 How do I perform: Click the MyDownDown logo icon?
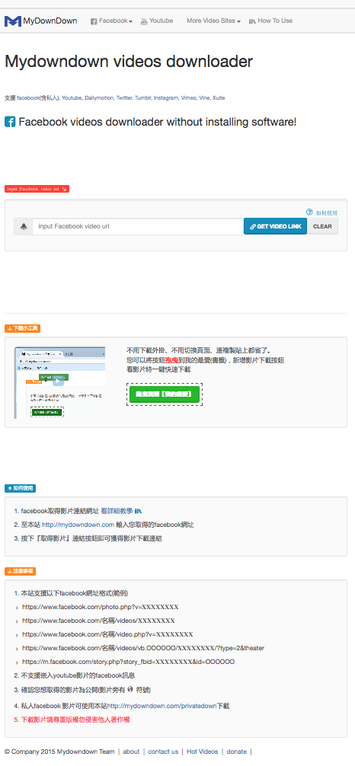pyautogui.click(x=13, y=21)
